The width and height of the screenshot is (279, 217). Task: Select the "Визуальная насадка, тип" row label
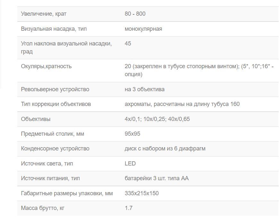click(54, 29)
